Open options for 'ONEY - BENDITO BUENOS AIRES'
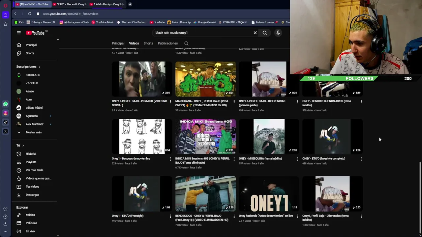 (361, 102)
